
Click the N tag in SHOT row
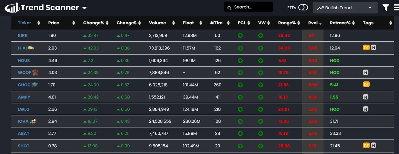pyautogui.click(x=373, y=146)
